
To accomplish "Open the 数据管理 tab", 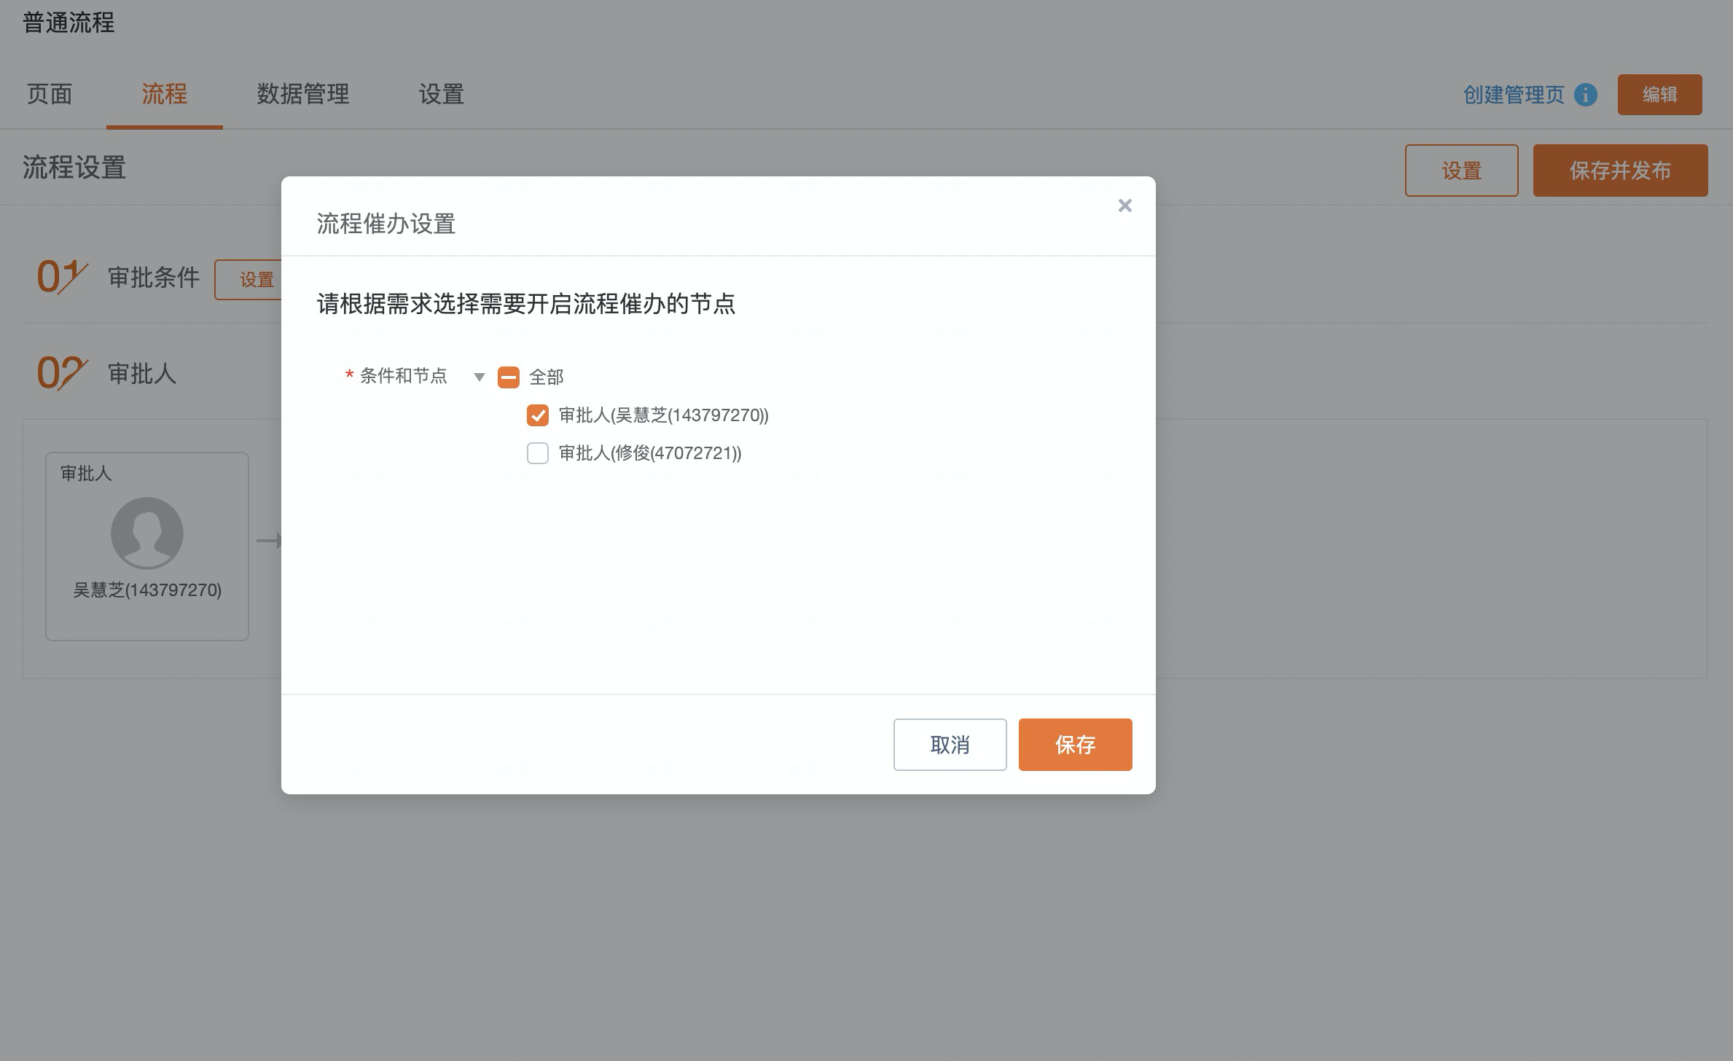I will pyautogui.click(x=302, y=94).
